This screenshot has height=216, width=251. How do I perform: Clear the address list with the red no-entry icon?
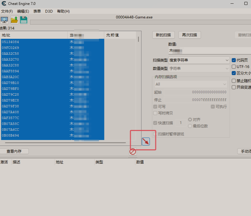tap(133, 152)
